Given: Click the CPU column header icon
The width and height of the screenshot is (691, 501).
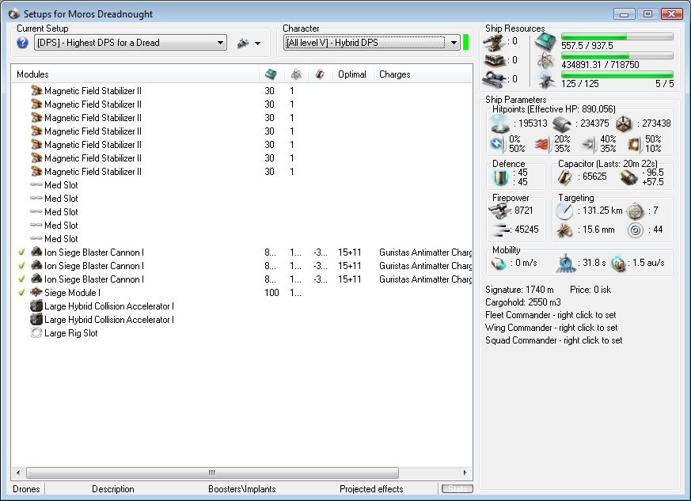Looking at the screenshot, I should (271, 74).
